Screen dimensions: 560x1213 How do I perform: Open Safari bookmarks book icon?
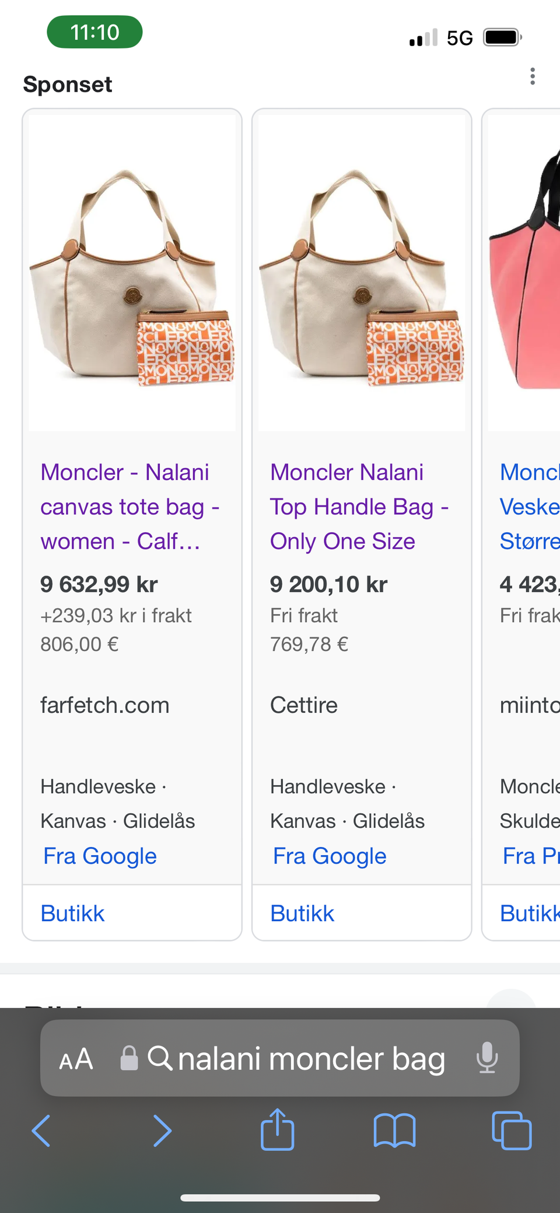click(394, 1131)
